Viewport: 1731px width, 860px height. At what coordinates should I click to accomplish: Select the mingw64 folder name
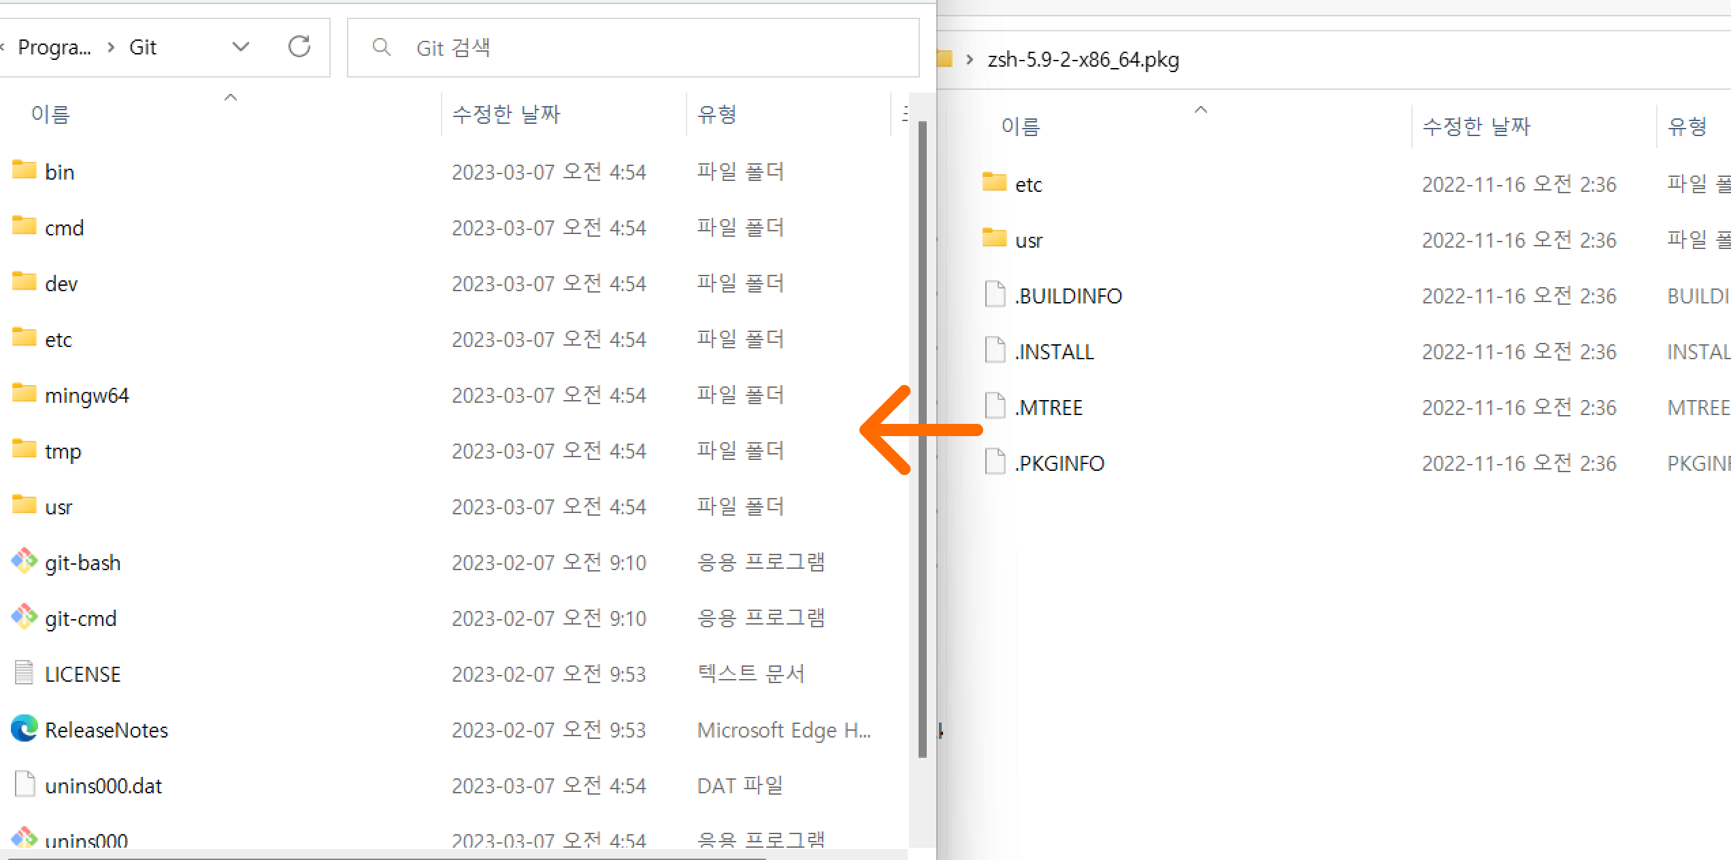(x=87, y=395)
